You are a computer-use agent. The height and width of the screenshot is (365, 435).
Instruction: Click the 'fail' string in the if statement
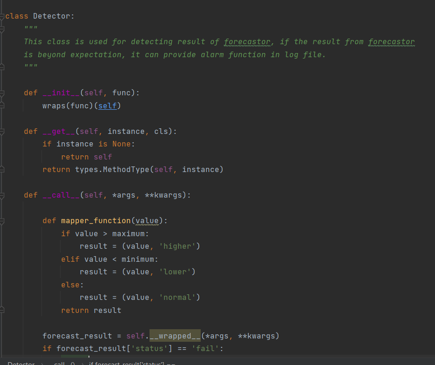coord(204,349)
